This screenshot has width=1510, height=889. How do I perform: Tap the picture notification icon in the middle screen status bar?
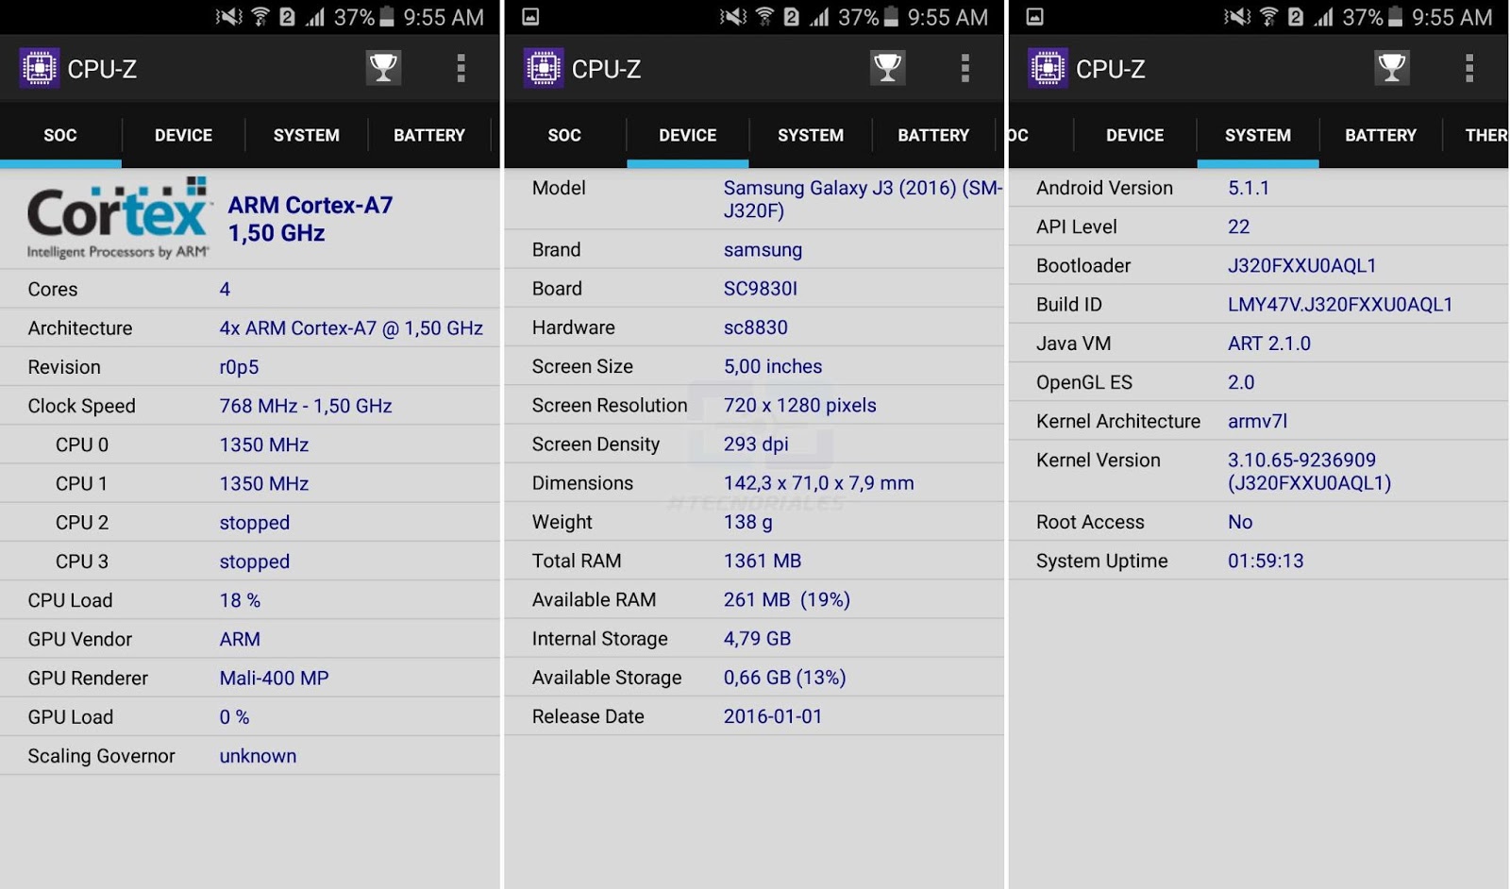tap(530, 17)
